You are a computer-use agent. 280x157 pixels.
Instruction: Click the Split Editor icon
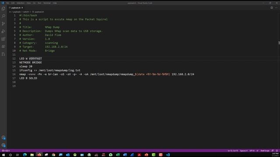click(x=272, y=8)
